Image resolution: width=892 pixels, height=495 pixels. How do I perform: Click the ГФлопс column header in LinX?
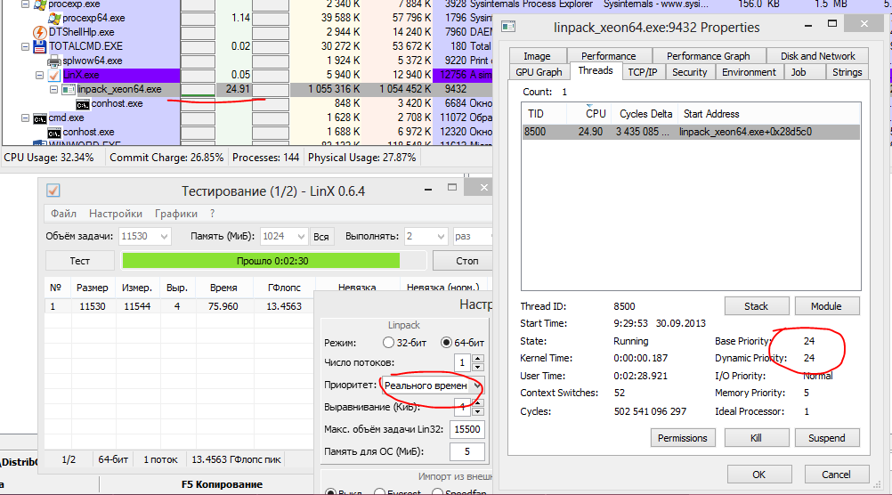(284, 288)
